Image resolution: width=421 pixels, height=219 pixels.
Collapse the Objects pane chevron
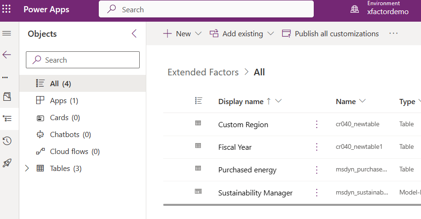tap(134, 33)
